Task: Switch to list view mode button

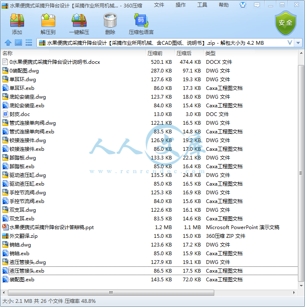Action: [29, 43]
